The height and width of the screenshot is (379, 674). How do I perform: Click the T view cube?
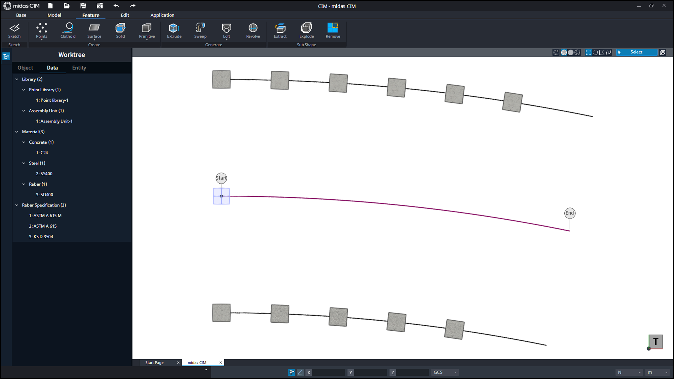[x=656, y=341]
